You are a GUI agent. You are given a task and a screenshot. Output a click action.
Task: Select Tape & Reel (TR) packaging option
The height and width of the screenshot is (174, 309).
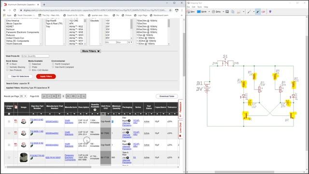coord(54,24)
